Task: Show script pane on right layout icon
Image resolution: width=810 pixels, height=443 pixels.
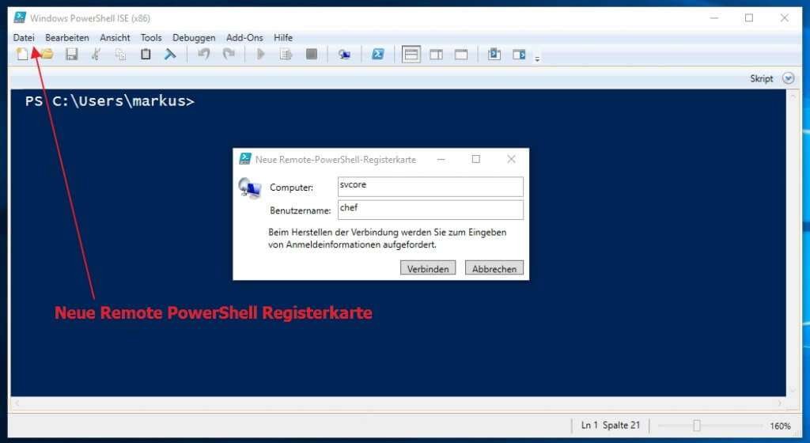Action: tap(436, 55)
